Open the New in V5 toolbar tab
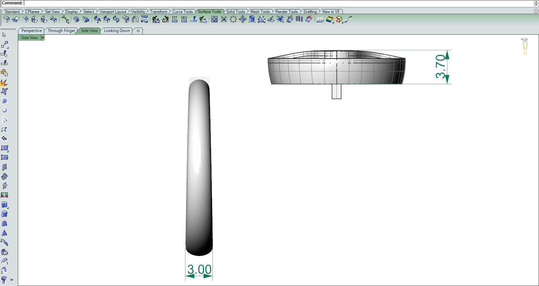The image size is (539, 286). click(x=331, y=11)
